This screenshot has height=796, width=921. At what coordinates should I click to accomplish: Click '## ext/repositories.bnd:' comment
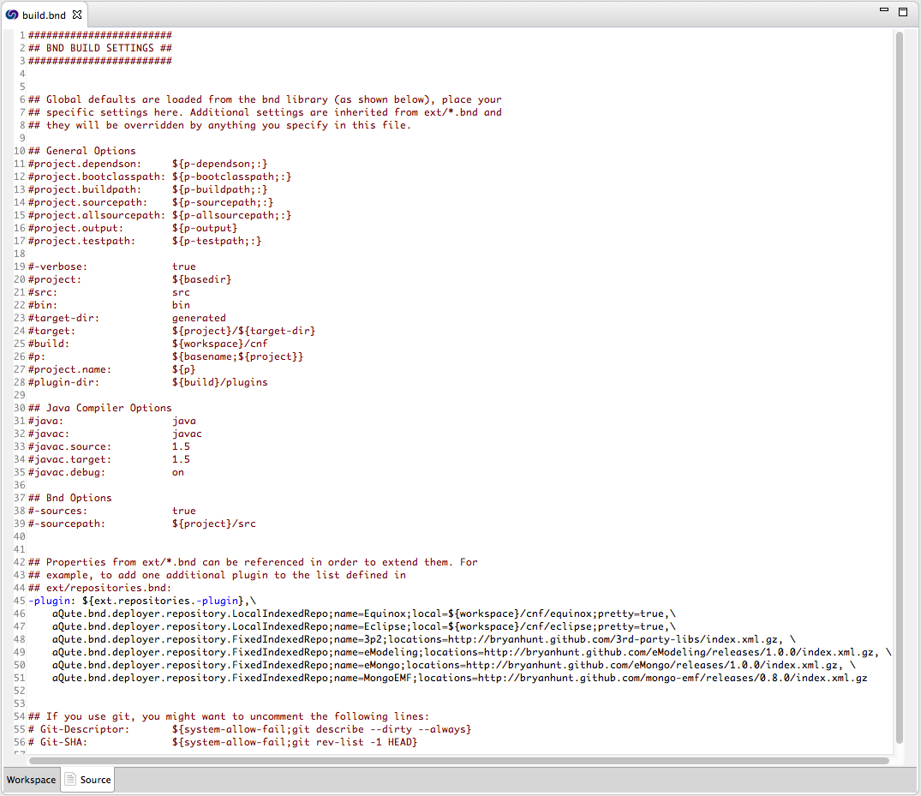coord(100,588)
